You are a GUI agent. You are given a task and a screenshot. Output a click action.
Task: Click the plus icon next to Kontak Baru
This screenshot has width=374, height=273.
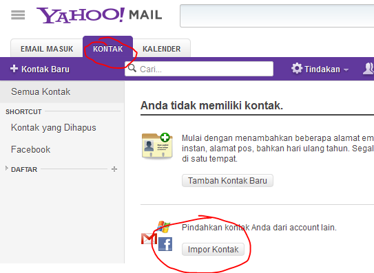pyautogui.click(x=14, y=69)
